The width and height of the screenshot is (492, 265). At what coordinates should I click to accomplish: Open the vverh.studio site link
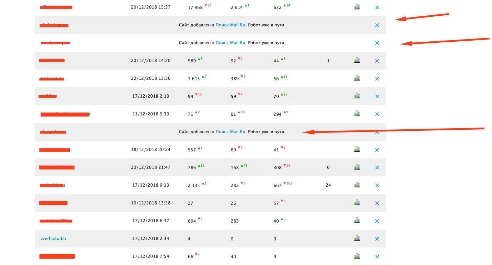coord(53,239)
